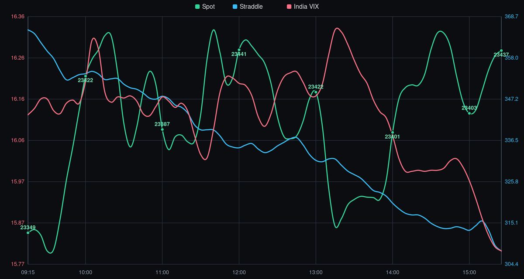Click the pink India VIX color box
This screenshot has height=279, width=524.
tap(289, 7)
